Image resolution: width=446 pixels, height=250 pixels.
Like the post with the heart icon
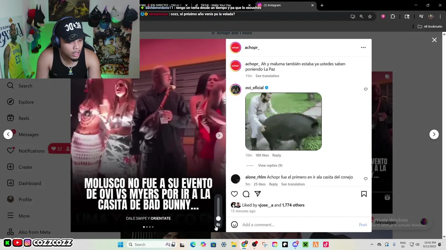234,194
